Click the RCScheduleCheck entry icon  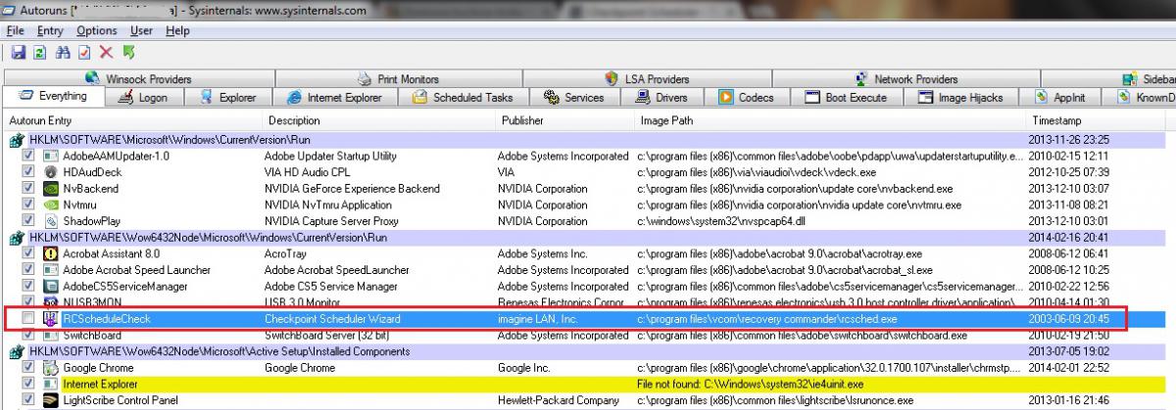coord(52,319)
